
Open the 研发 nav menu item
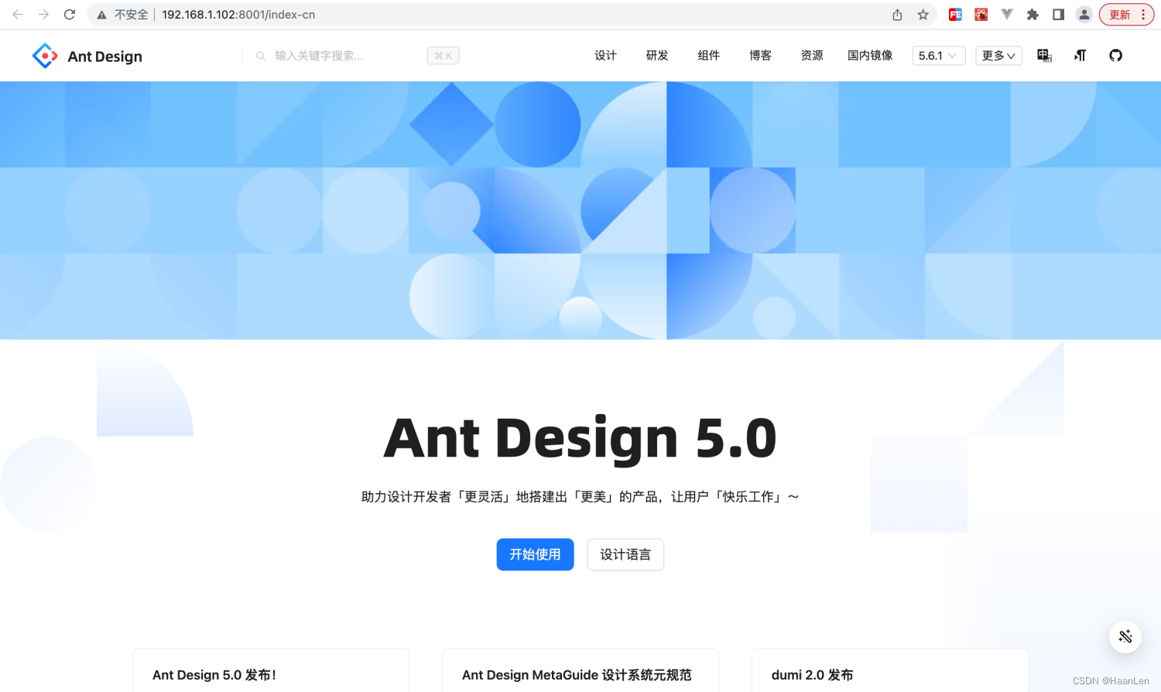(x=657, y=56)
